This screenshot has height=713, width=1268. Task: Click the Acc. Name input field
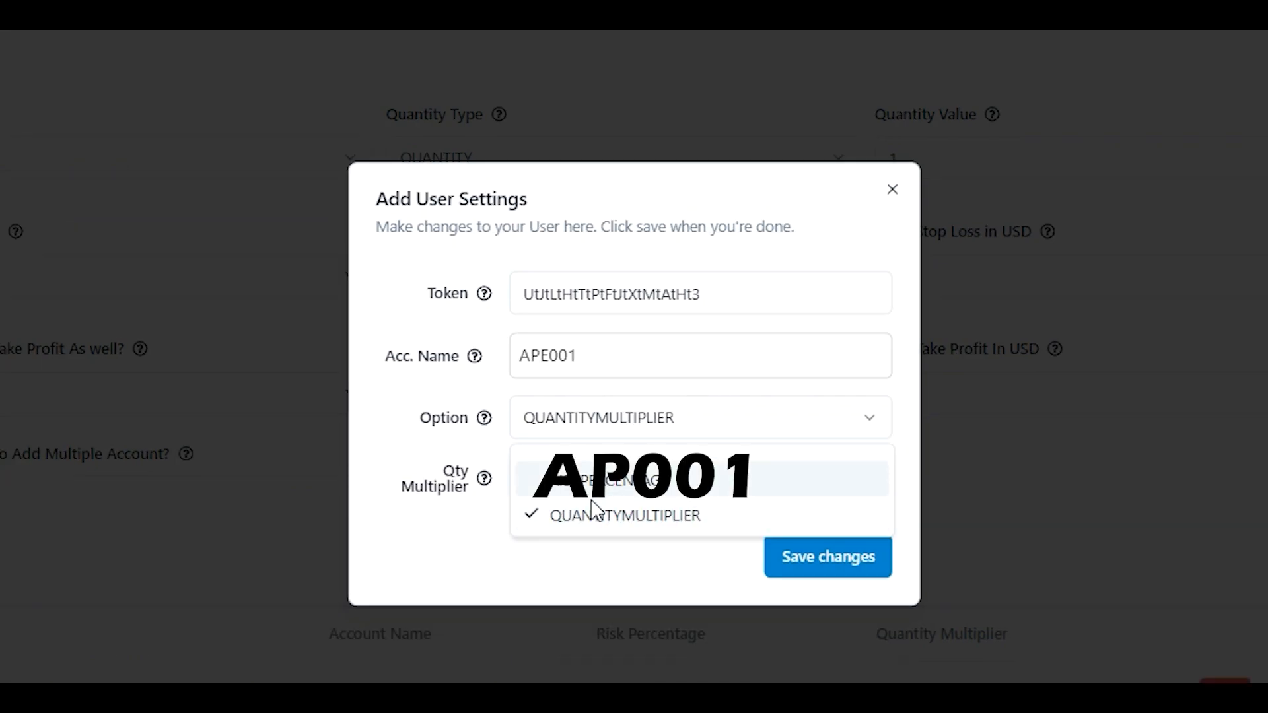(x=701, y=355)
